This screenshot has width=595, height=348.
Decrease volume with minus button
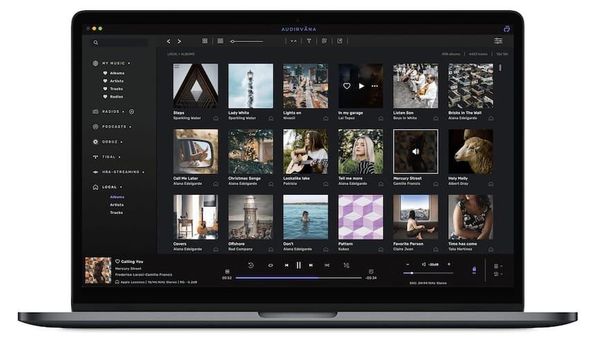[x=408, y=264]
